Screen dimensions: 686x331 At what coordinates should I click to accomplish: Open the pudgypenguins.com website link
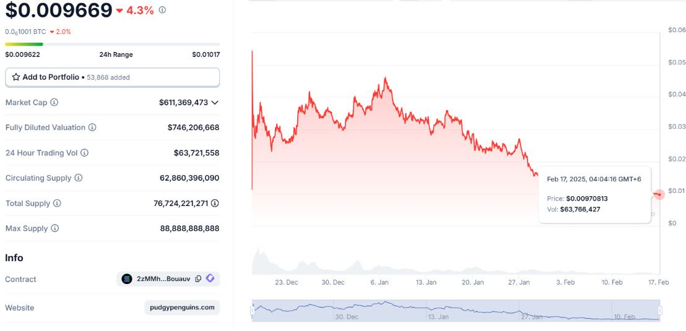click(x=182, y=307)
